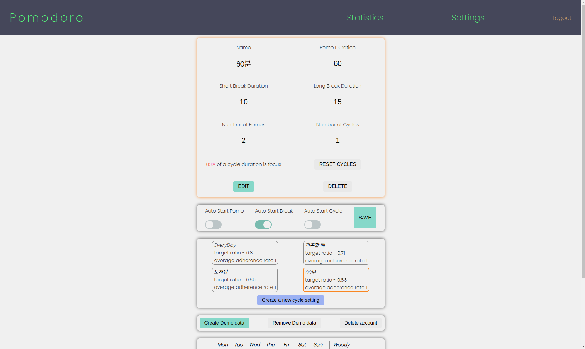Select the 60분 cycle setting card
585x349 pixels.
point(336,280)
